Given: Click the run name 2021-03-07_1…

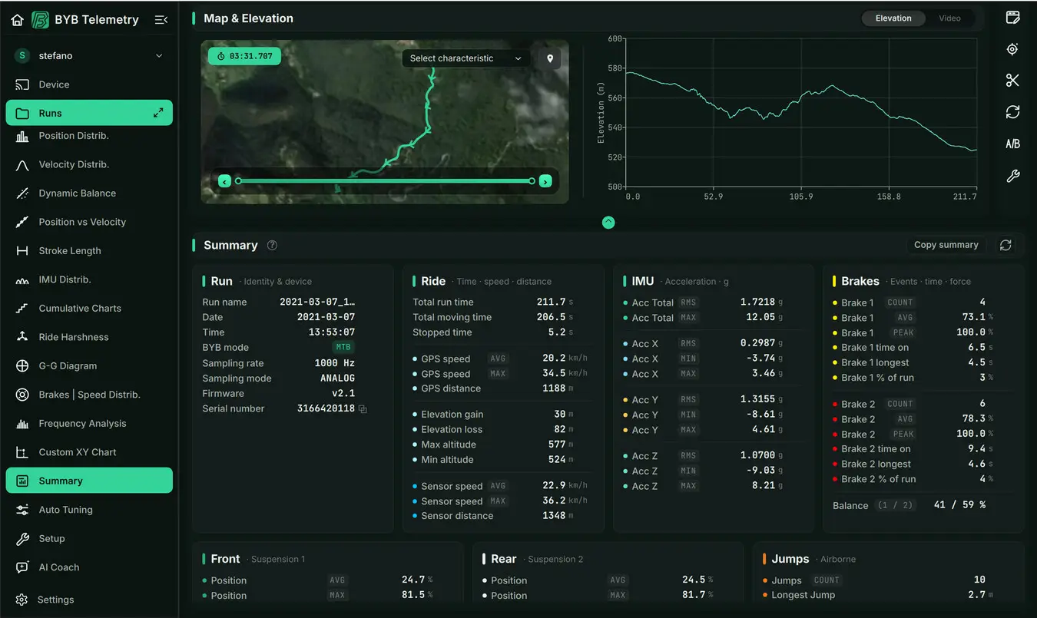Looking at the screenshot, I should [x=317, y=302].
